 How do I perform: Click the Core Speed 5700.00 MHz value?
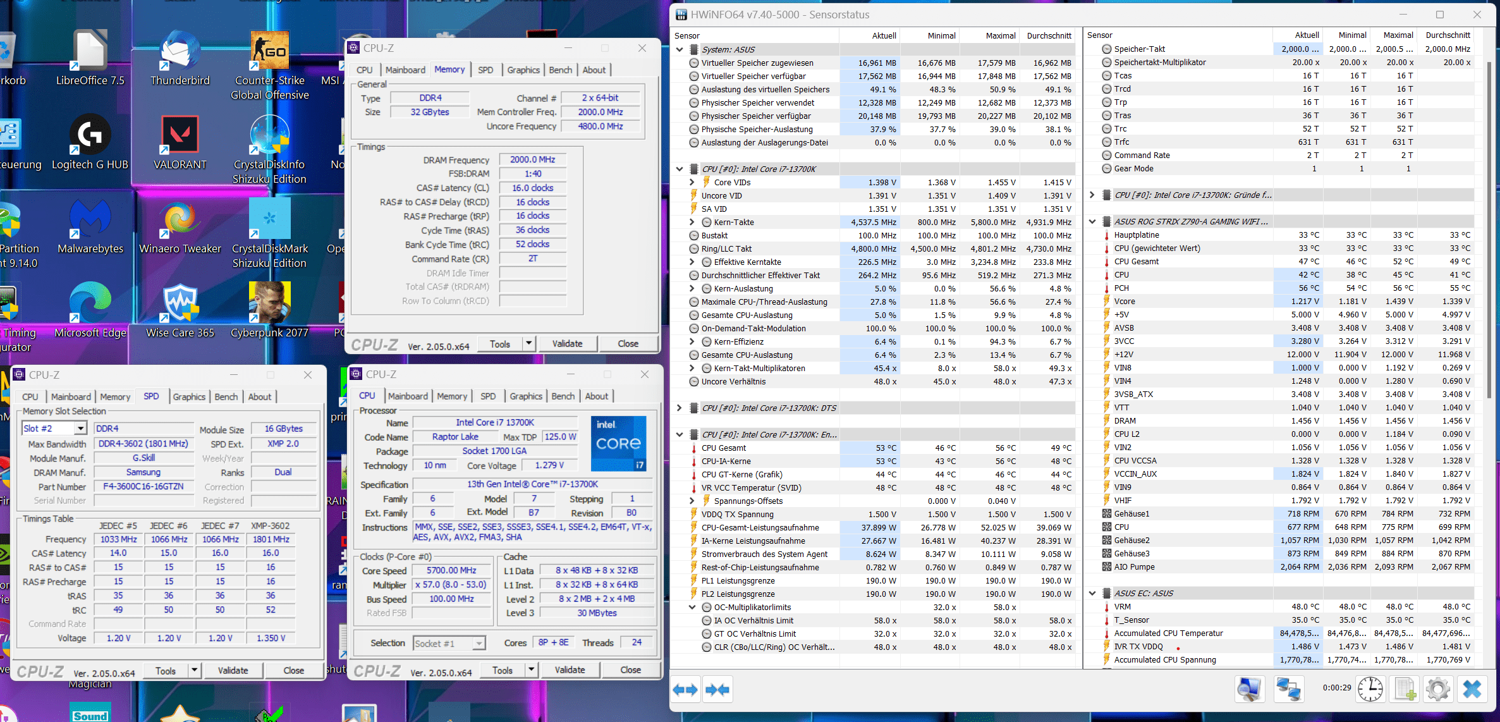pyautogui.click(x=451, y=570)
